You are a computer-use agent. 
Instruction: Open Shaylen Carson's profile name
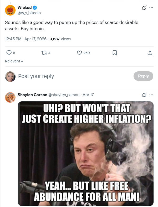pyautogui.click(x=32, y=95)
